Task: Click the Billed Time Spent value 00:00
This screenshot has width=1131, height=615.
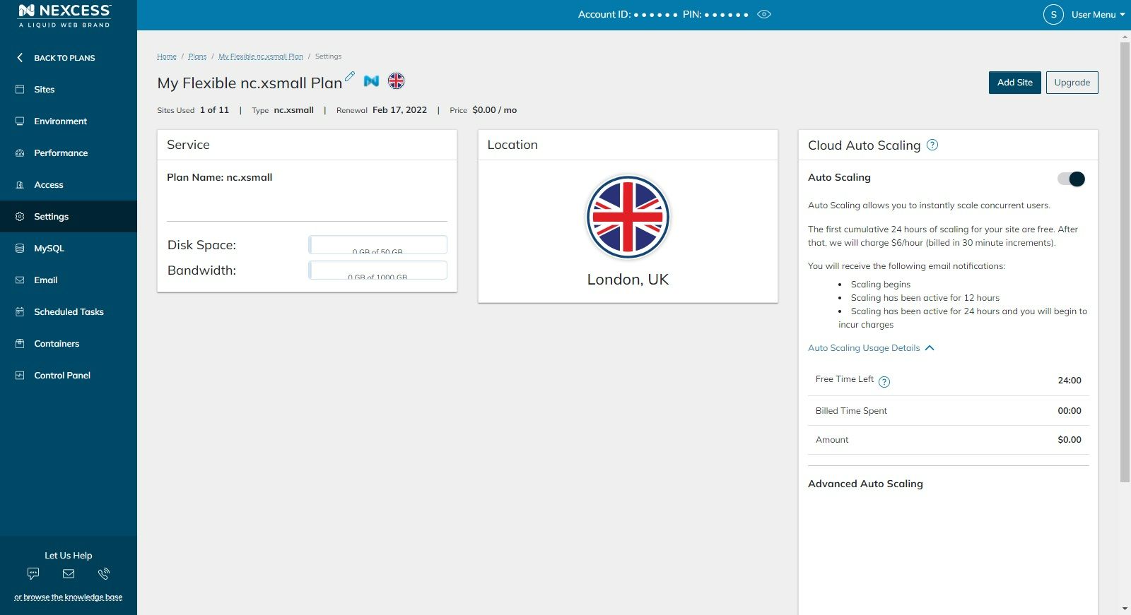Action: (1070, 411)
